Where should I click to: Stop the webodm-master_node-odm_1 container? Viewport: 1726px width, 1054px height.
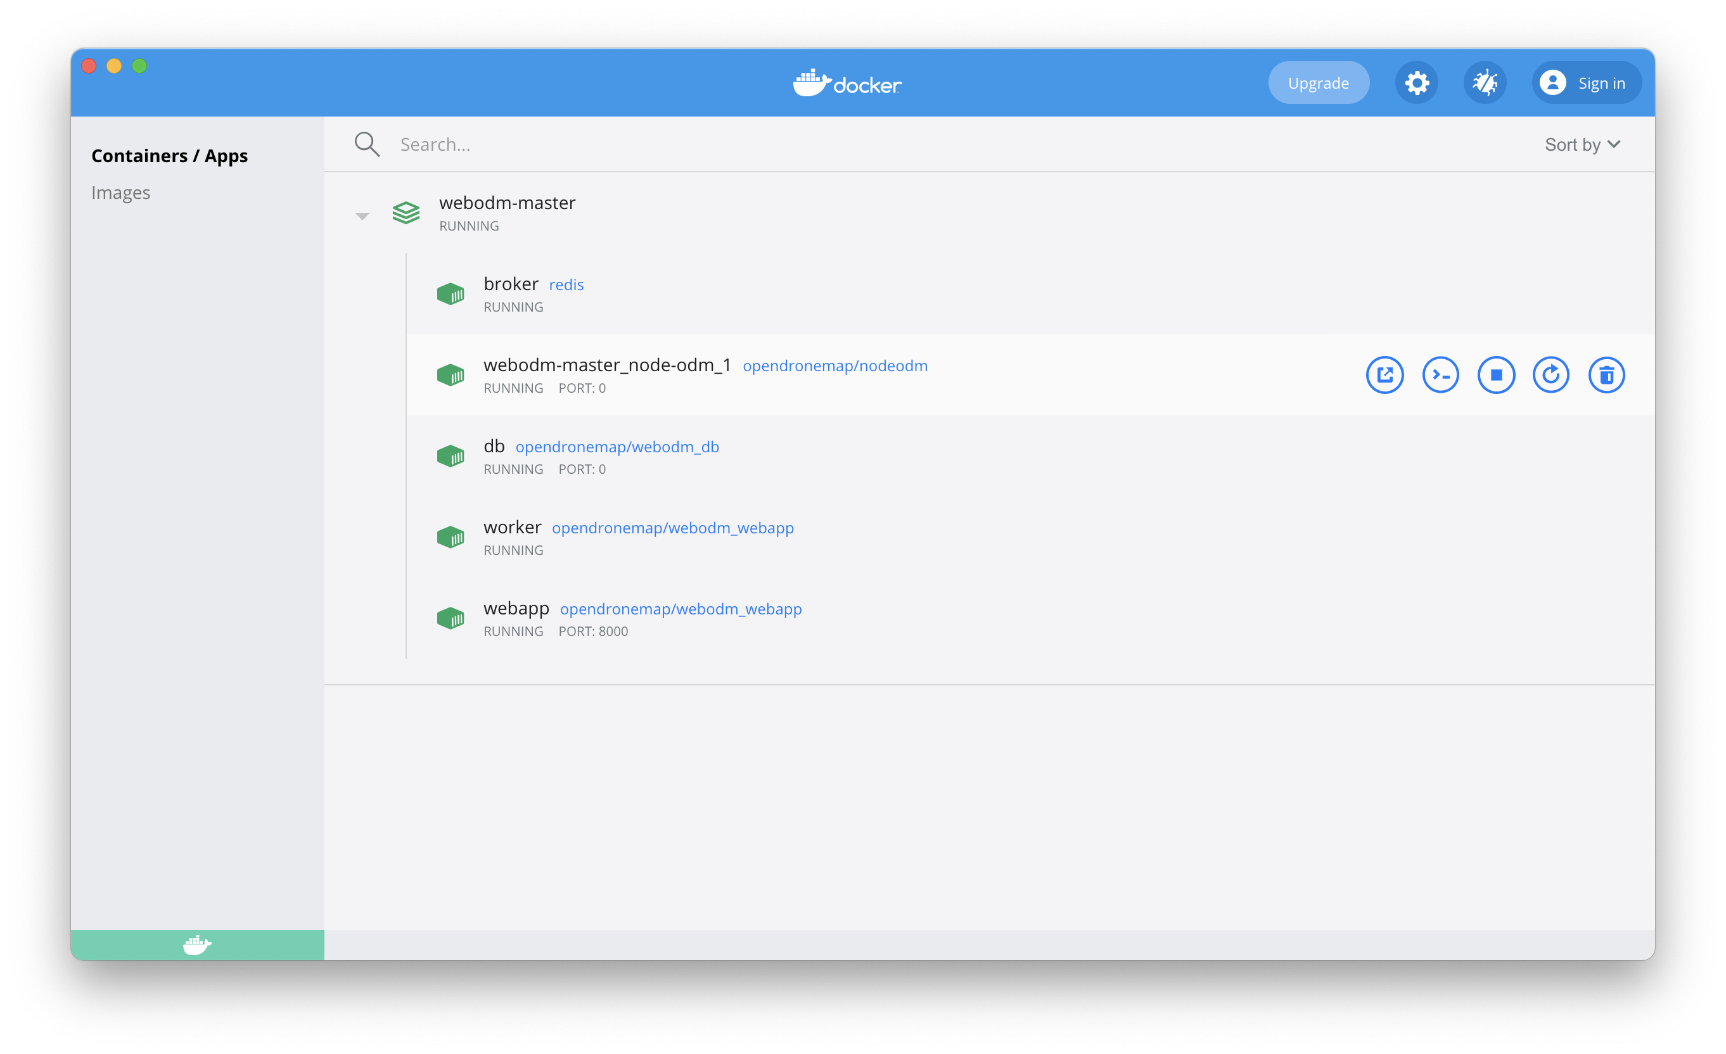click(1495, 376)
